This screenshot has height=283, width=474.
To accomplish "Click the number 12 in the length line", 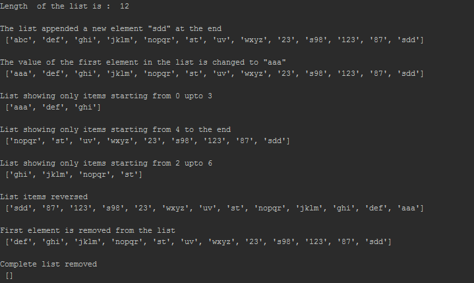I will [x=125, y=6].
